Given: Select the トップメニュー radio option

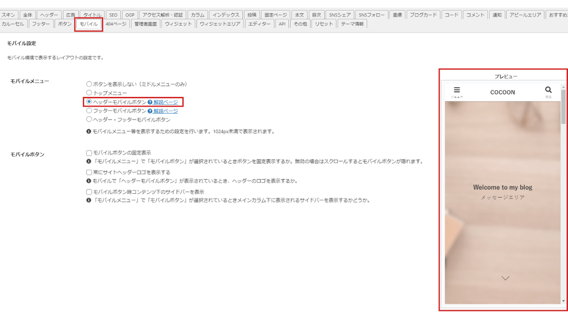Looking at the screenshot, I should tap(89, 93).
